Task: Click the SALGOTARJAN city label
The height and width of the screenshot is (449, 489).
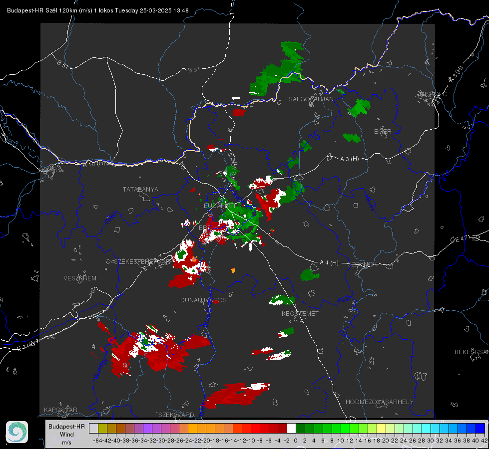Action: point(311,99)
